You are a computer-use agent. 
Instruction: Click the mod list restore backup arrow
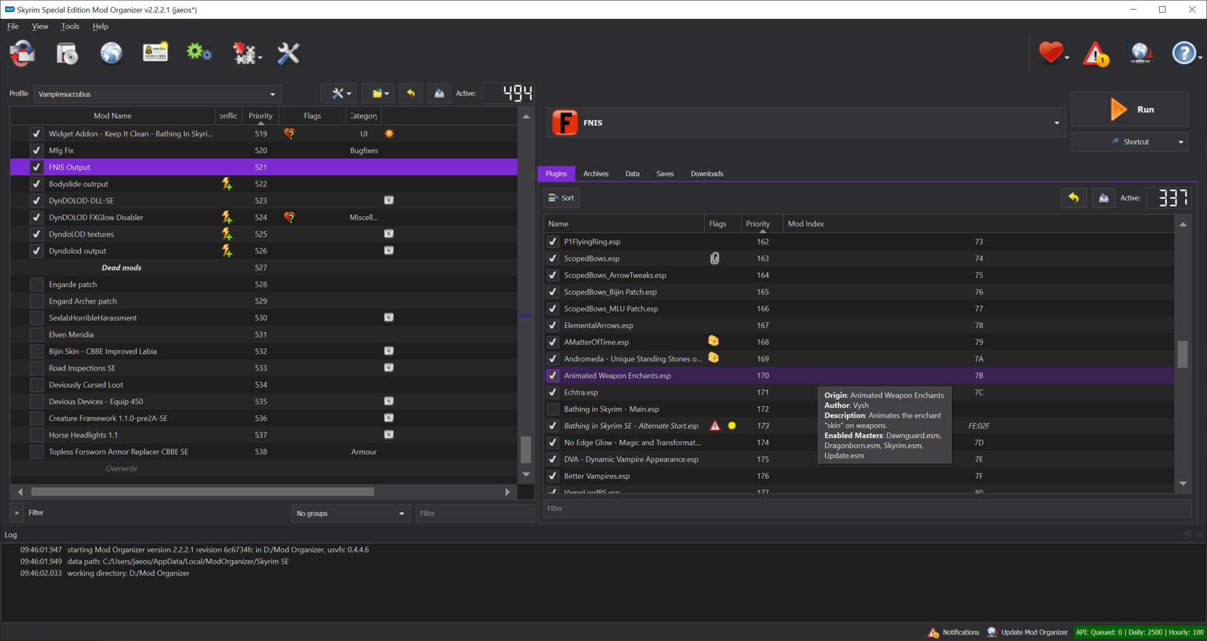tap(411, 94)
